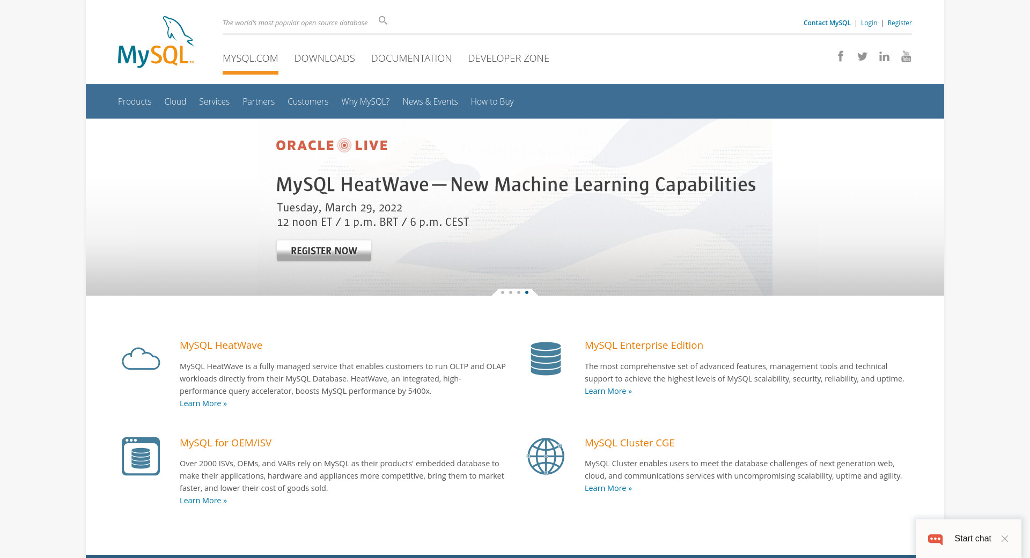Image resolution: width=1030 pixels, height=558 pixels.
Task: Click the Login link
Action: tap(869, 23)
